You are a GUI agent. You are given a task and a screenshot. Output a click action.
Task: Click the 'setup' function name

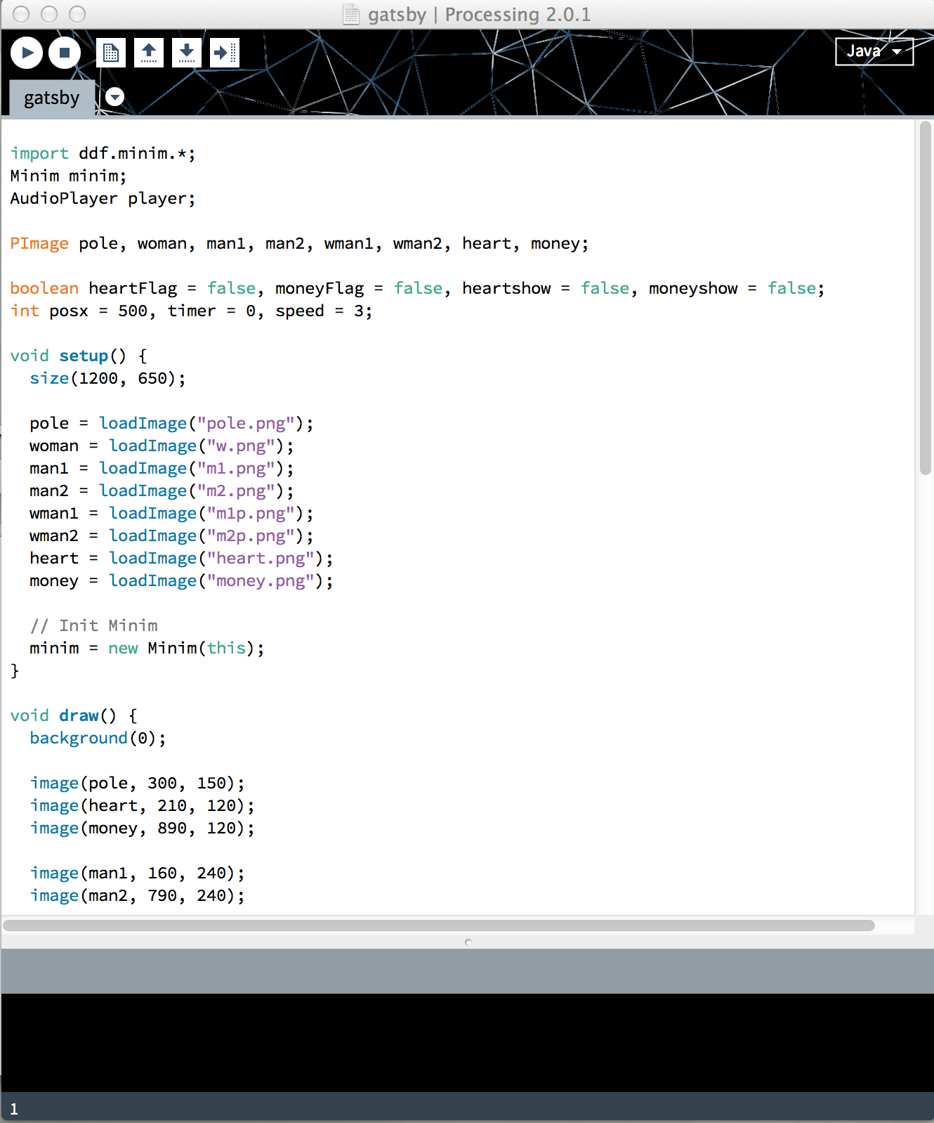(x=84, y=356)
